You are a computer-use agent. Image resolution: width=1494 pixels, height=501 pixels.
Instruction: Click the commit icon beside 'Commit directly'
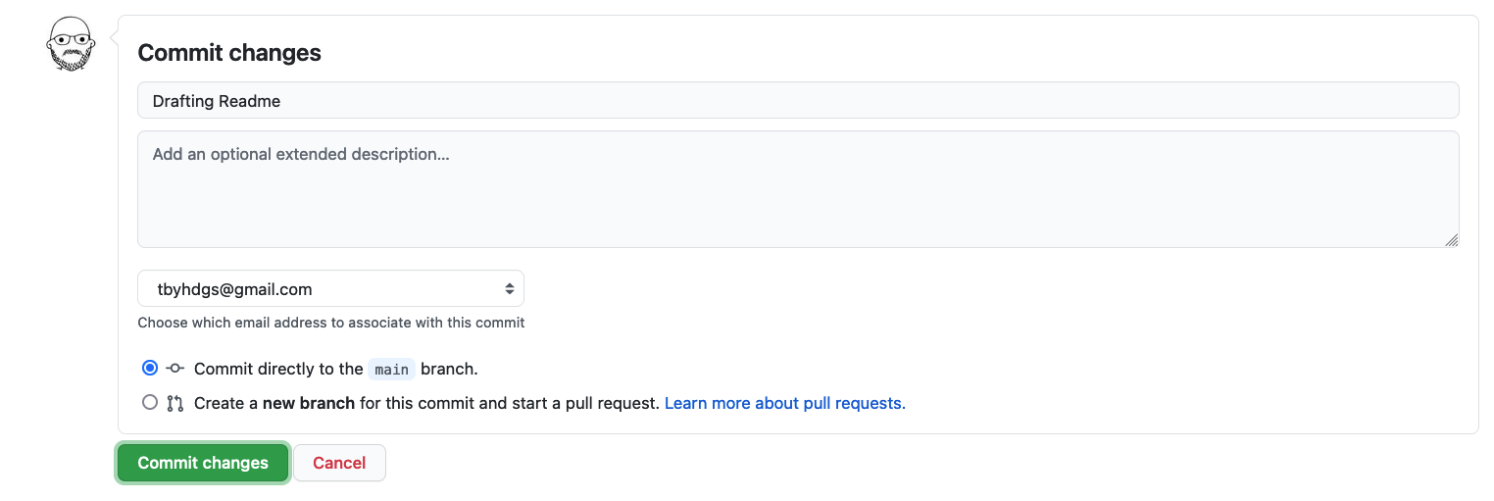175,369
